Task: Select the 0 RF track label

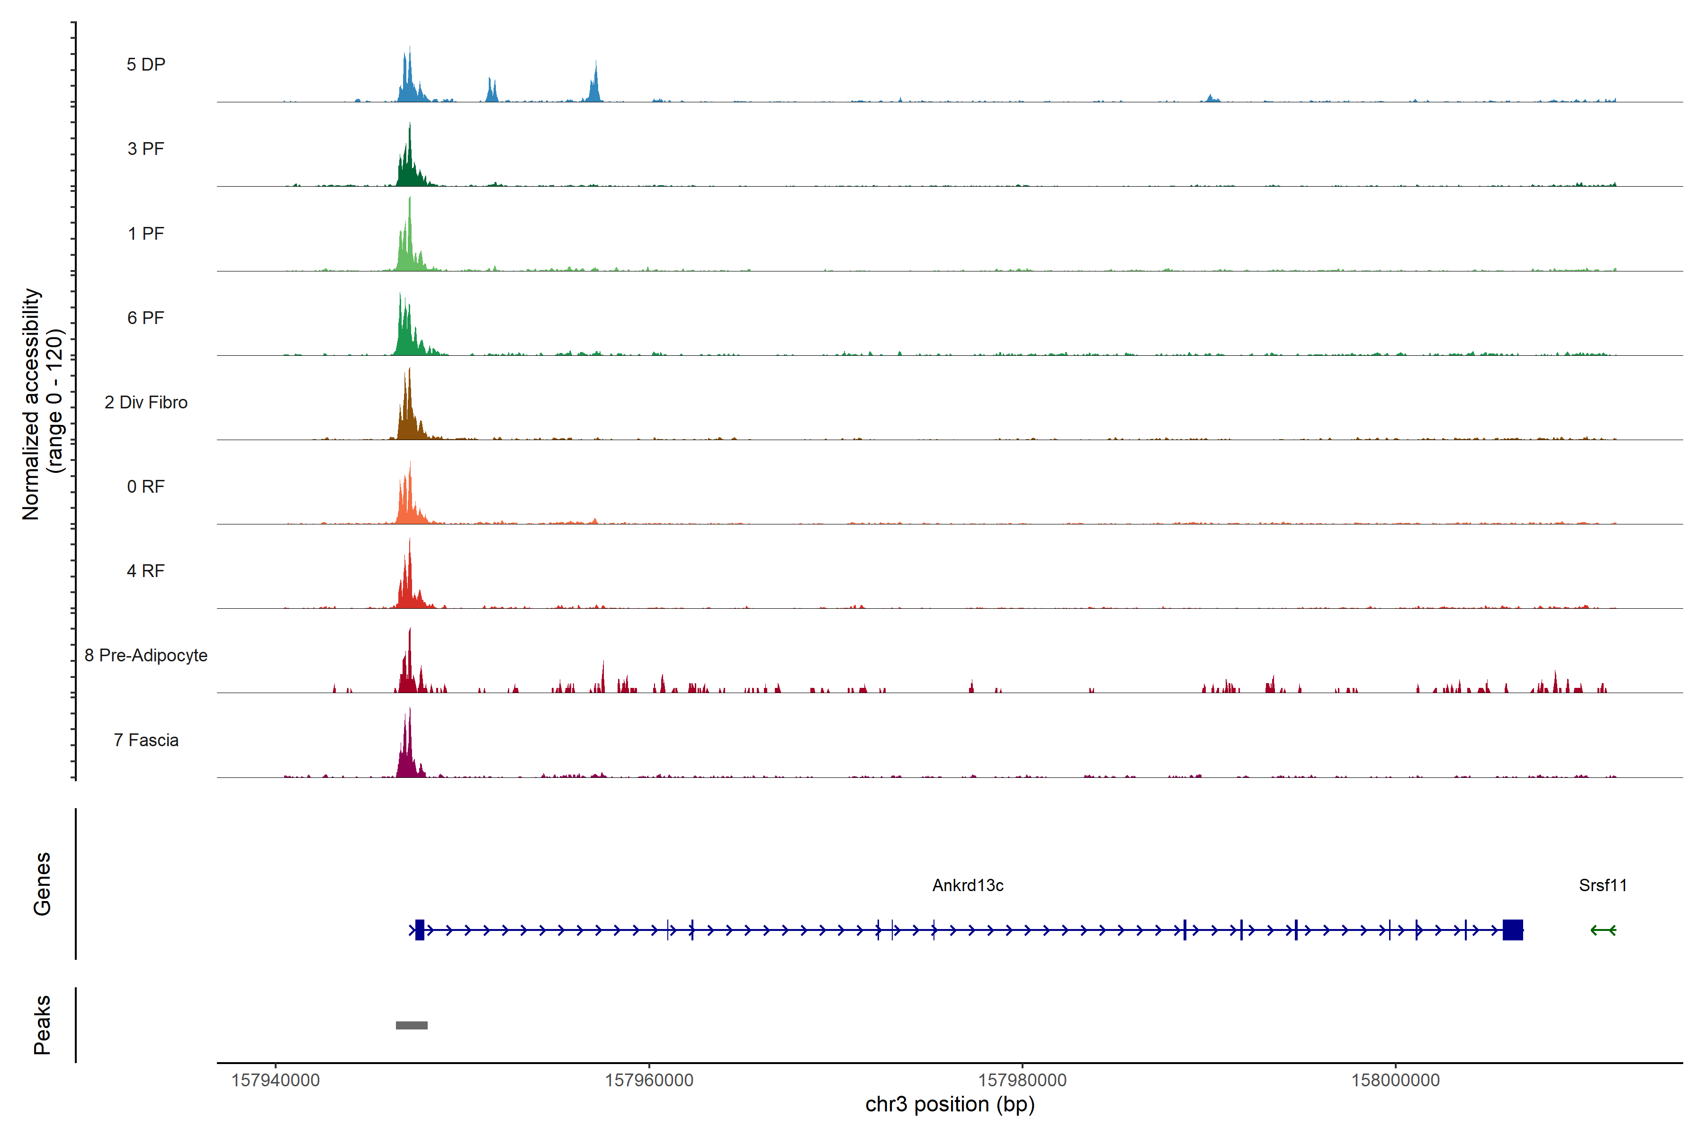Action: tap(146, 487)
